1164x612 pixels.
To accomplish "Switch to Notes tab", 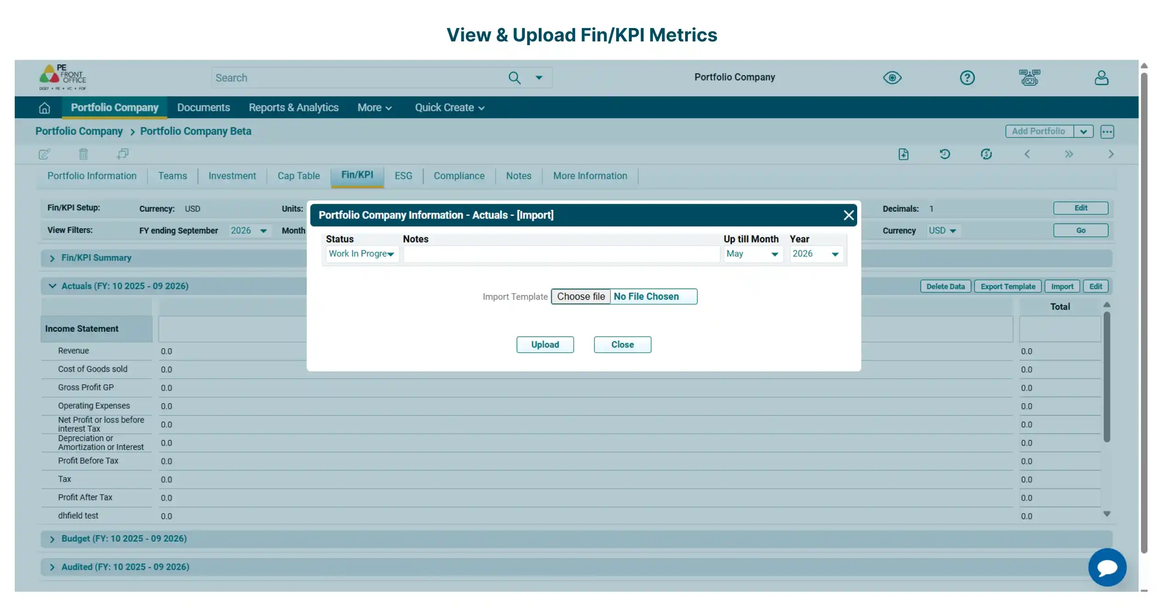I will [x=519, y=176].
